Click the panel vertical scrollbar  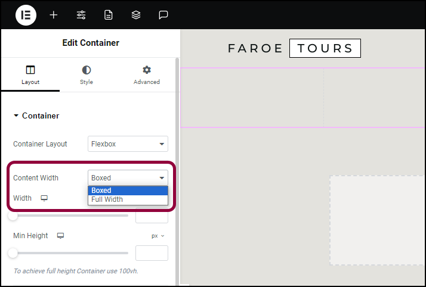tap(177, 171)
